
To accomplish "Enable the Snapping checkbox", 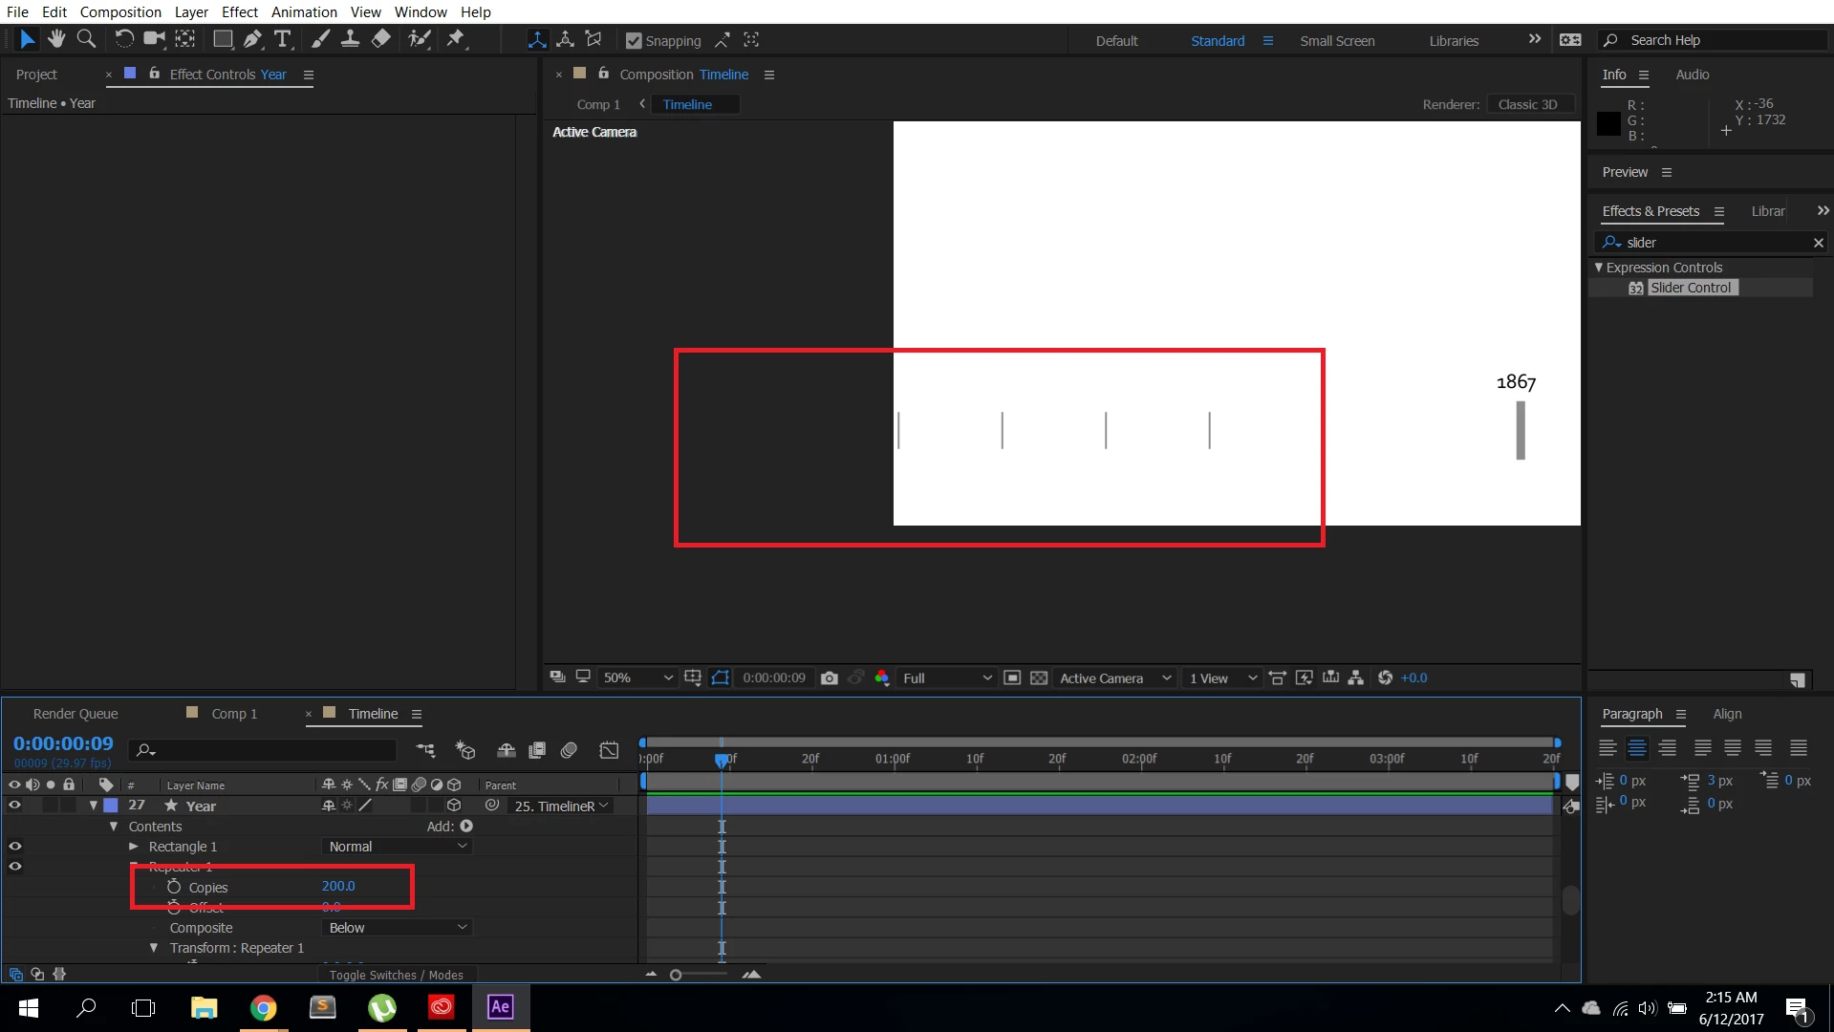I will tap(634, 40).
